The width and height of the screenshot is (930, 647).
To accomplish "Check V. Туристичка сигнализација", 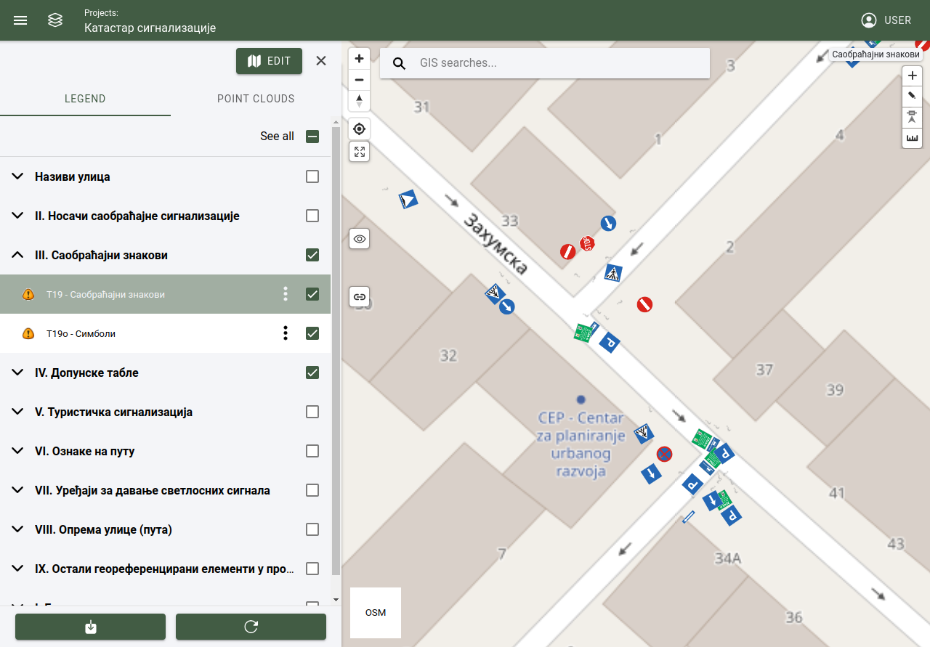I will (312, 412).
